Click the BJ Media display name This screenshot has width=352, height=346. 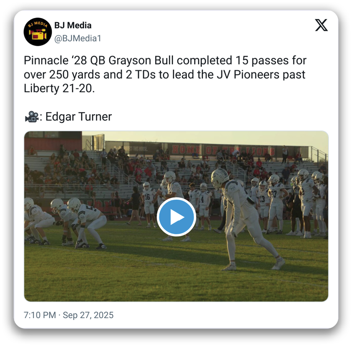[x=73, y=25]
